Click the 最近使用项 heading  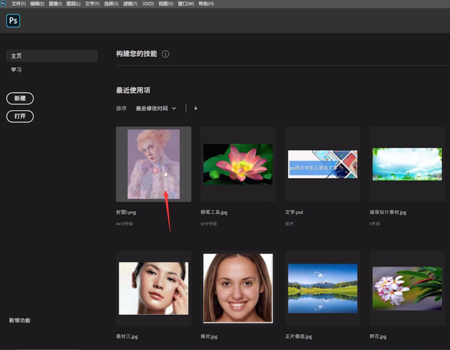(x=133, y=90)
